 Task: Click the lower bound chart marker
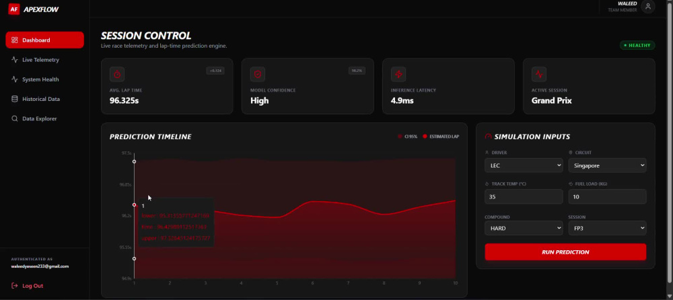(135, 258)
